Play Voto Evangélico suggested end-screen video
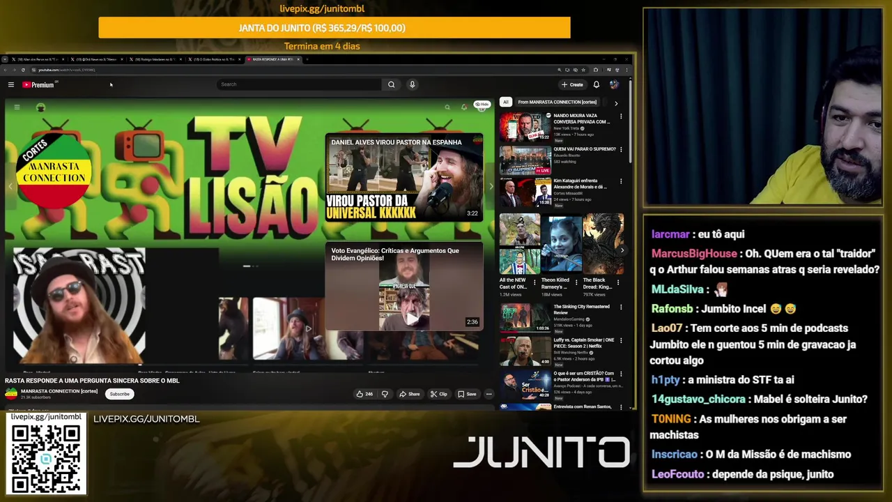 (404, 287)
